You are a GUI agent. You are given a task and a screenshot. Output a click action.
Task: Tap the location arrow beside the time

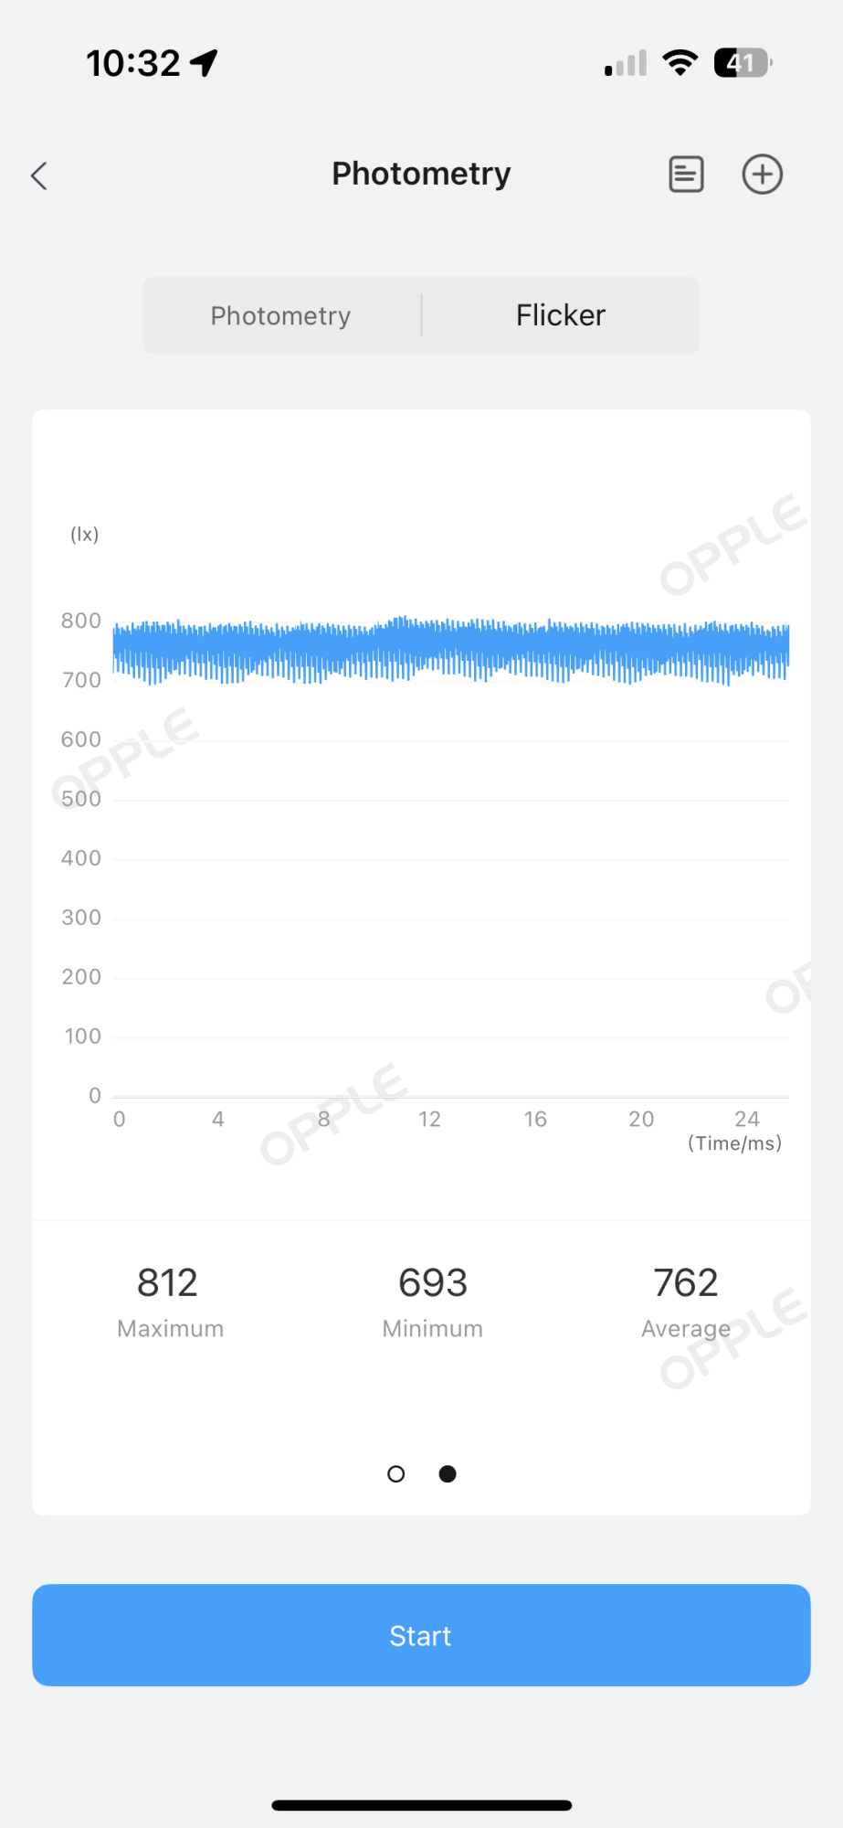[204, 63]
